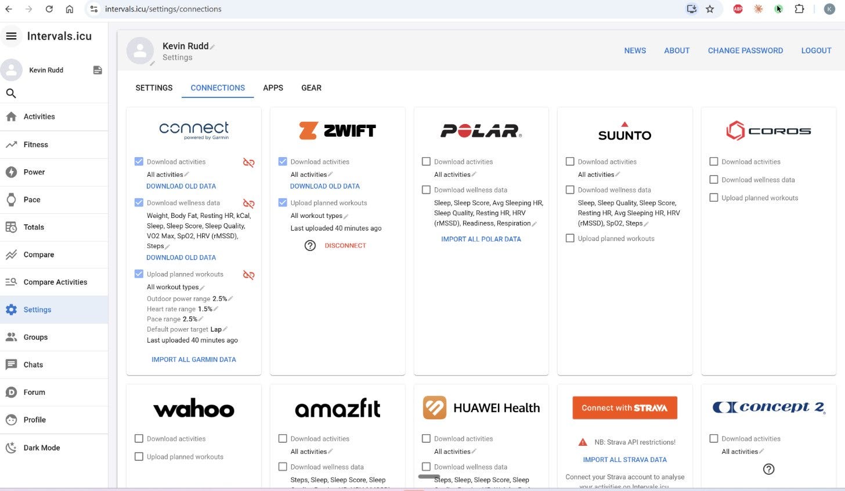The width and height of the screenshot is (845, 491).
Task: Click the search magnifier icon in sidebar
Action: click(11, 93)
